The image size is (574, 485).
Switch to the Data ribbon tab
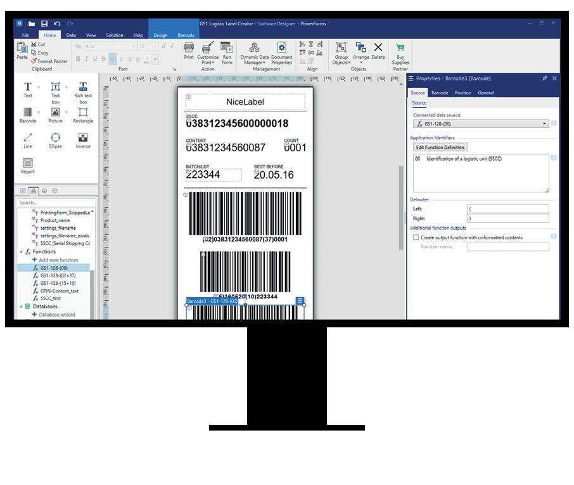pyautogui.click(x=71, y=35)
